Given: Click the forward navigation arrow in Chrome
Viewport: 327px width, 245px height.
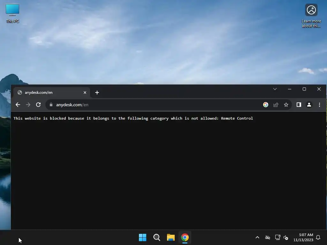Looking at the screenshot, I should pos(28,105).
